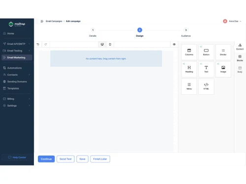The height and width of the screenshot is (184, 246).
Task: Select the HTML content block
Action: pos(206,86)
